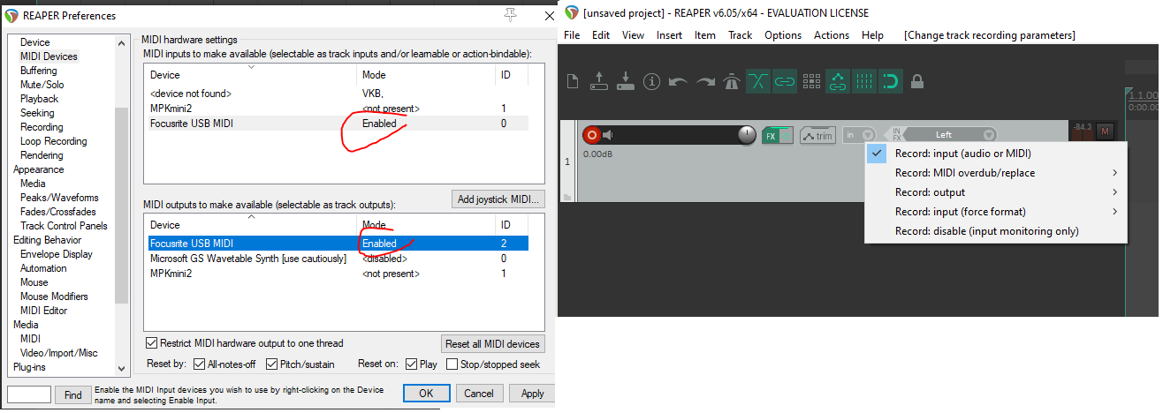Toggle auto-crossfade toolbar icon

pyautogui.click(x=758, y=82)
